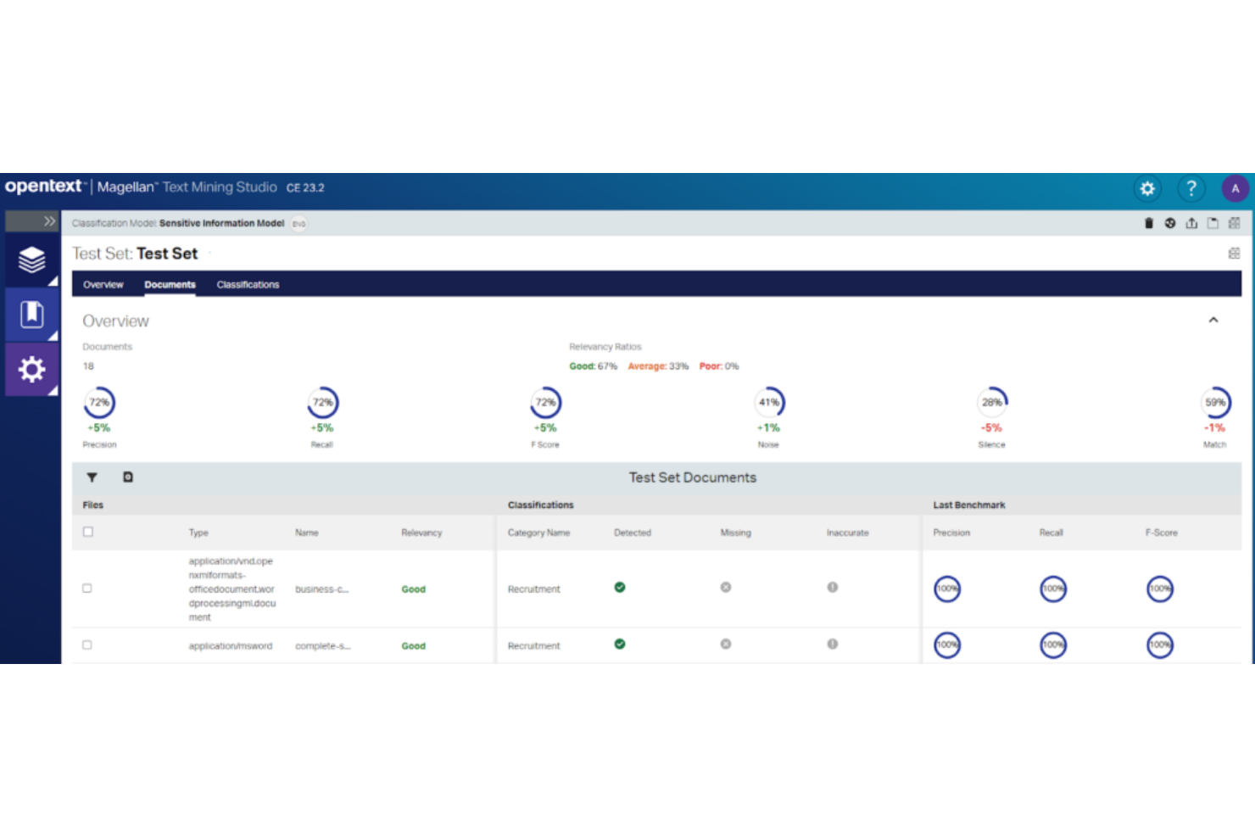The width and height of the screenshot is (1255, 837).
Task: Delete the test set using the trash icon
Action: coord(1149,223)
